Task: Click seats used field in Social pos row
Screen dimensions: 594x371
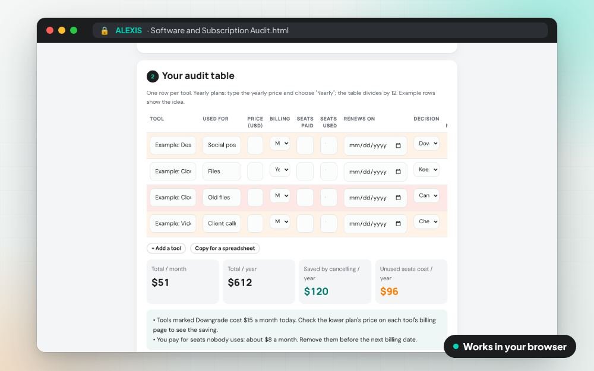Action: (x=329, y=145)
